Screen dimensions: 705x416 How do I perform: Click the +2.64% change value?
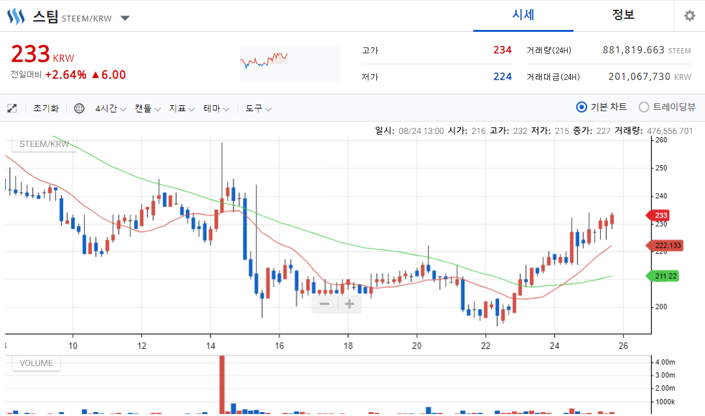[66, 75]
